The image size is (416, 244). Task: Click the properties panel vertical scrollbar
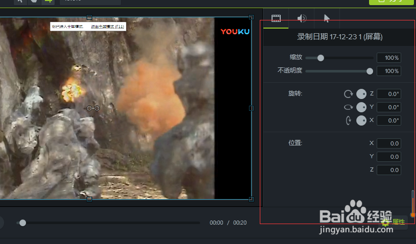click(413, 204)
